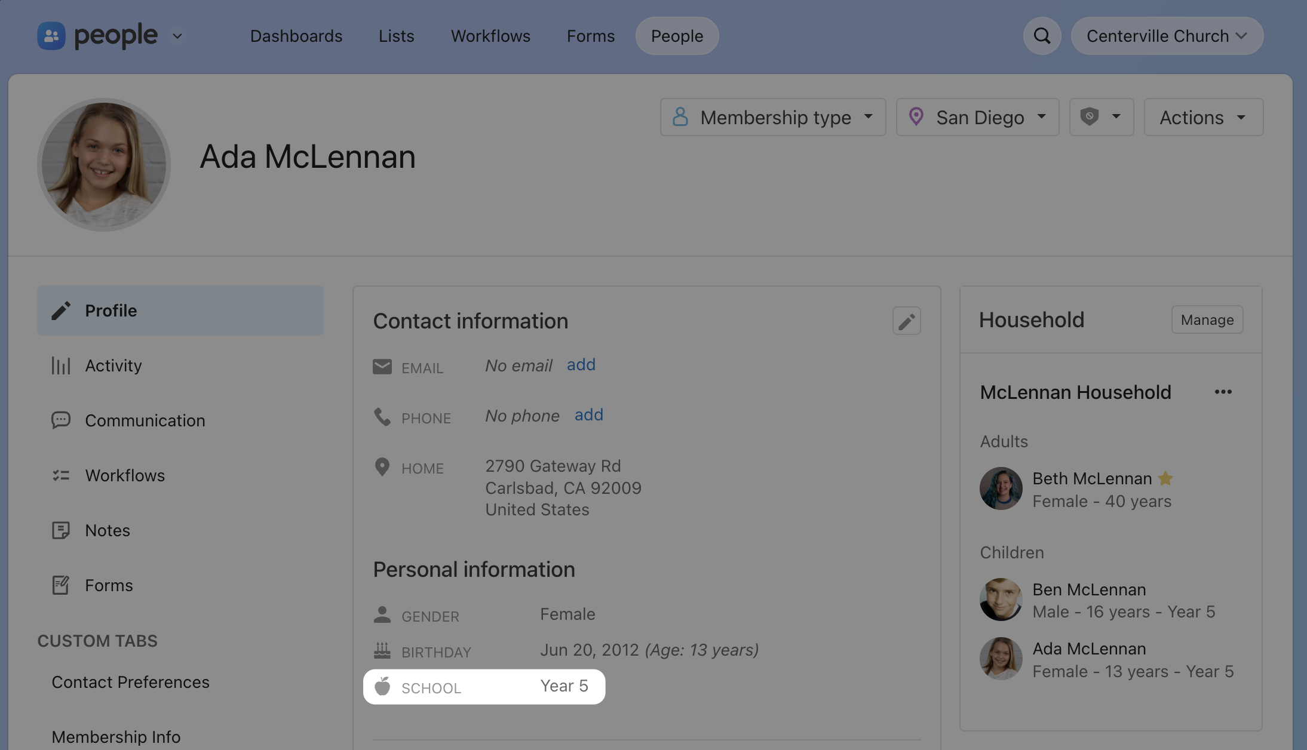This screenshot has height=750, width=1307.
Task: Go to the Dashboards nav item
Action: [x=296, y=36]
